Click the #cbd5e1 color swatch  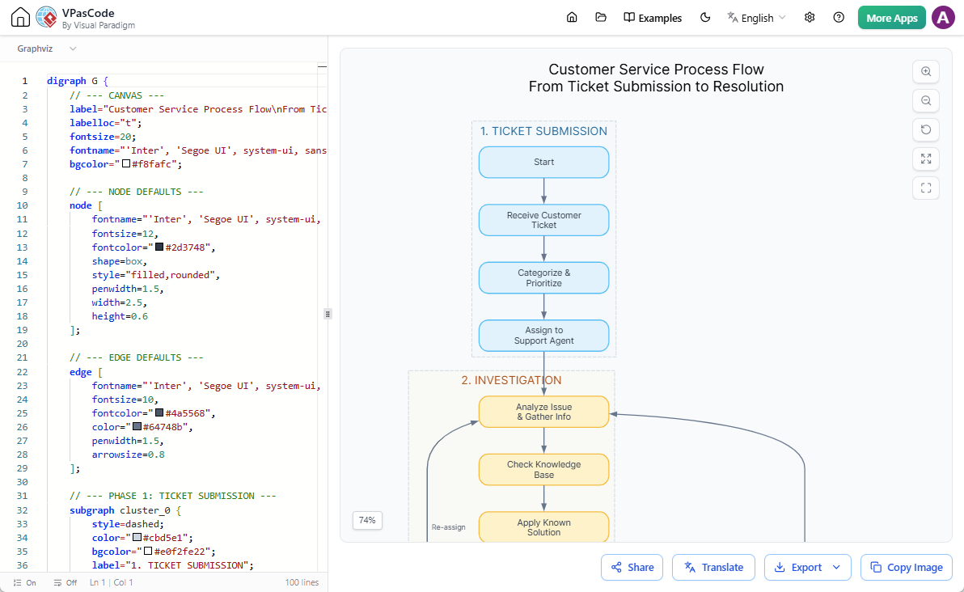pyautogui.click(x=137, y=537)
